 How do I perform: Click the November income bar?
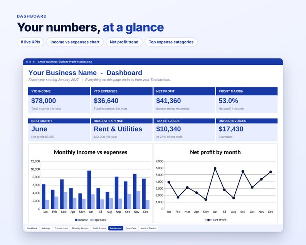pyautogui.click(x=135, y=191)
